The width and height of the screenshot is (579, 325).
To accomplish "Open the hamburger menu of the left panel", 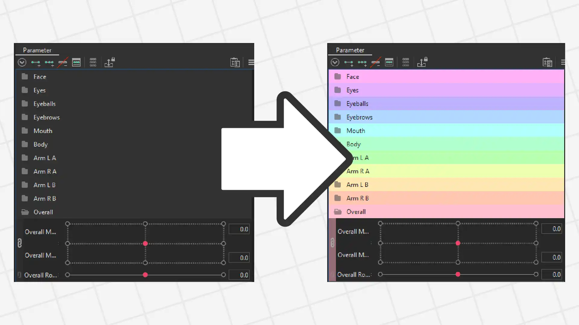I will pos(251,62).
